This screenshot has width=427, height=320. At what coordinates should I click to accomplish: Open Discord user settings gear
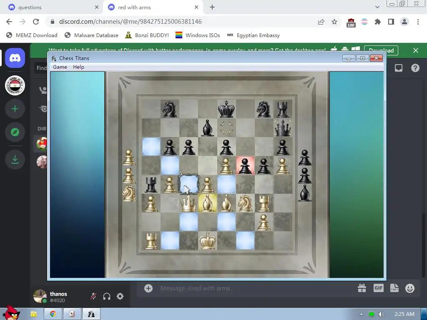[120, 296]
